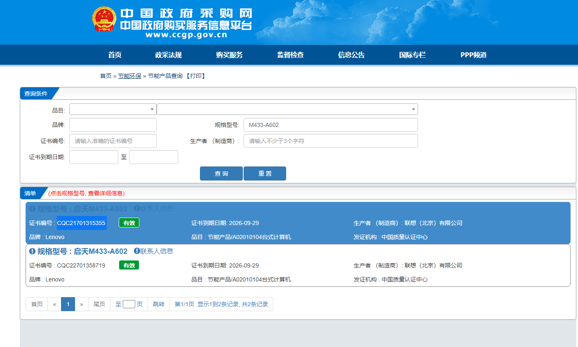Open the 国际专栏 navigation menu
The image size is (578, 347).
pos(412,55)
